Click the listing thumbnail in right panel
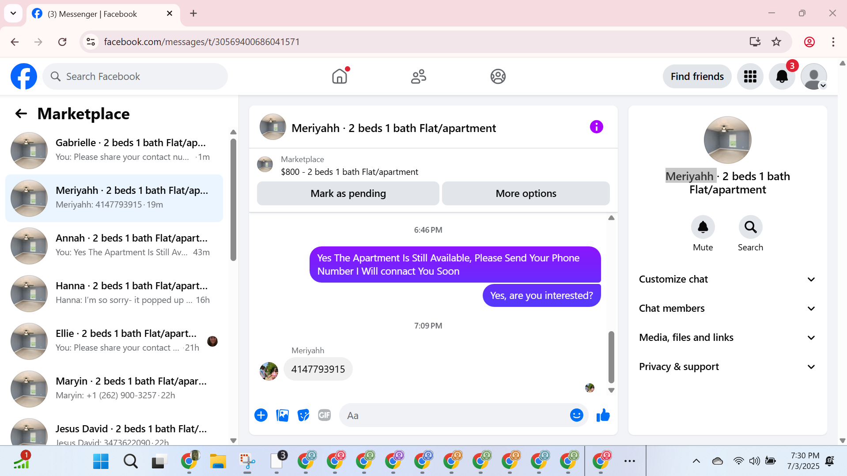 tap(727, 140)
